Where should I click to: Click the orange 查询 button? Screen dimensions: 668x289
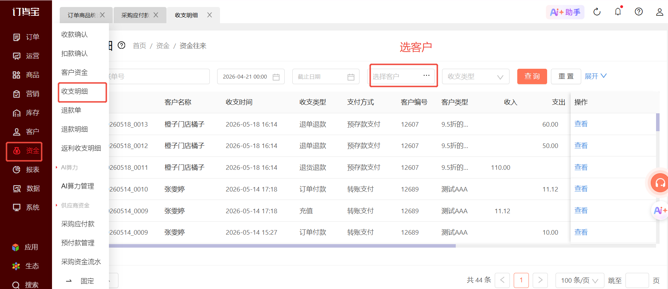pos(532,76)
